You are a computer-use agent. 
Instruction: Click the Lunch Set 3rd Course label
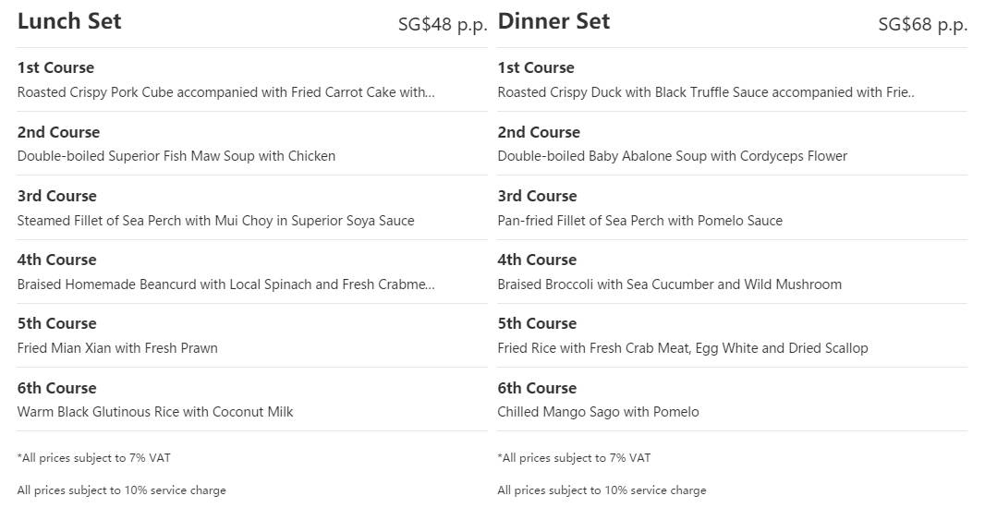click(56, 196)
